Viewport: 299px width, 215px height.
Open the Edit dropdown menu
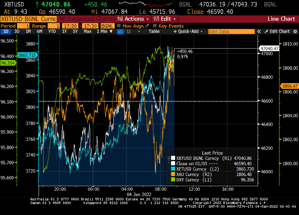coord(165,19)
